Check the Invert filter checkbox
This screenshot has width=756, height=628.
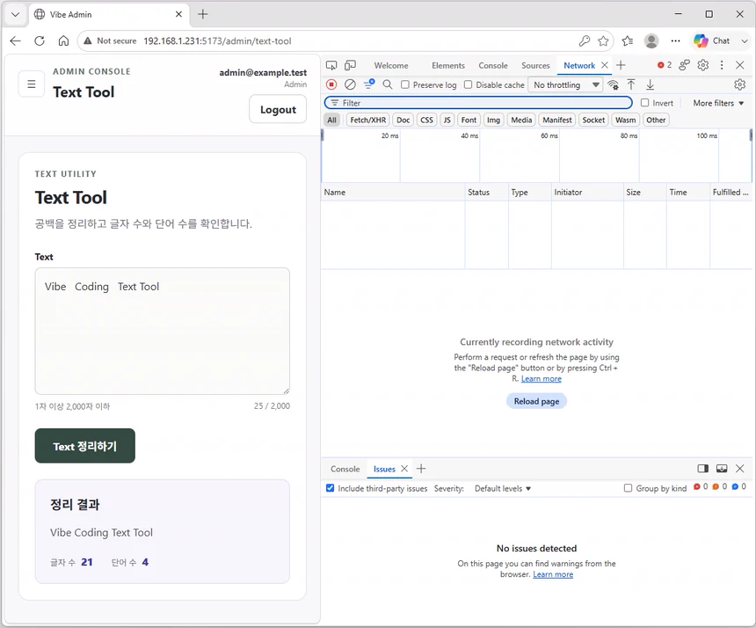(644, 103)
